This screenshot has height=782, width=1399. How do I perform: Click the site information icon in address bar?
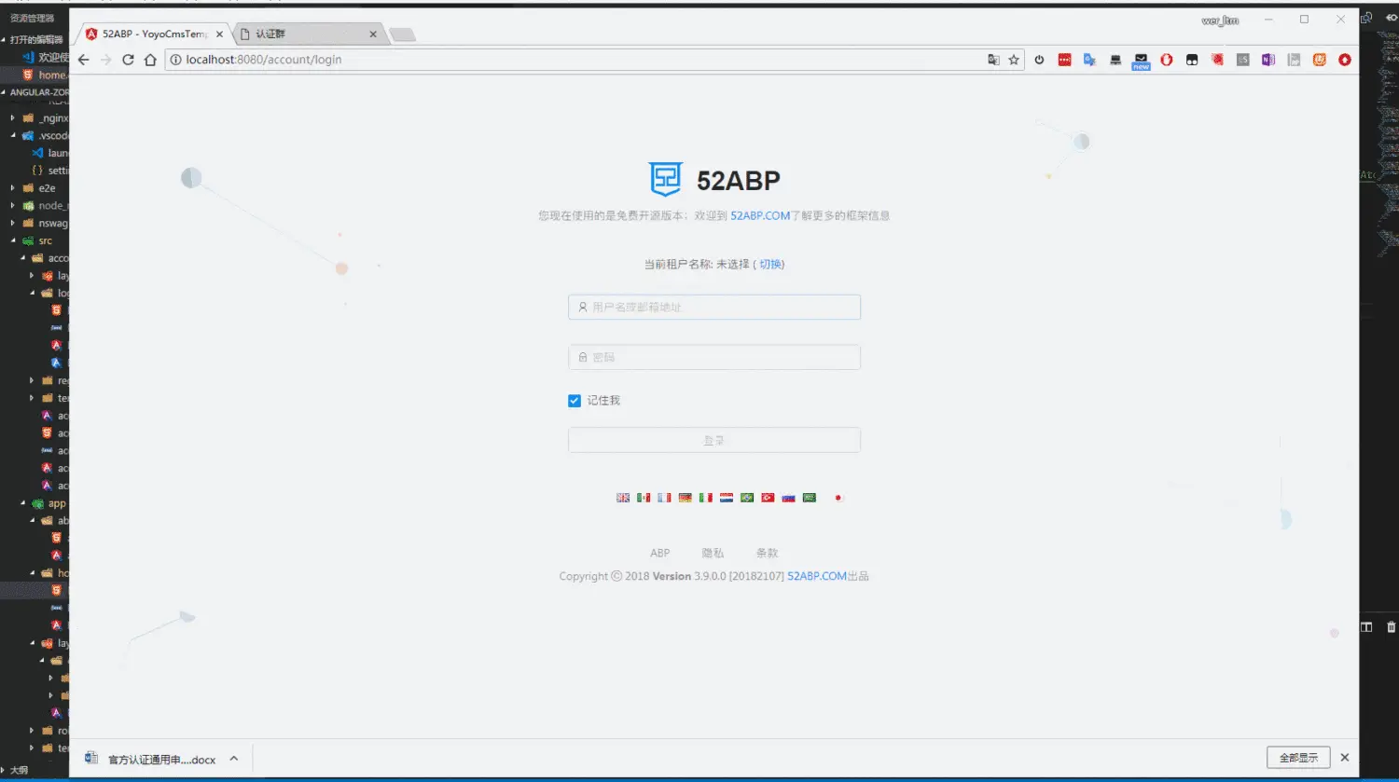click(x=174, y=60)
